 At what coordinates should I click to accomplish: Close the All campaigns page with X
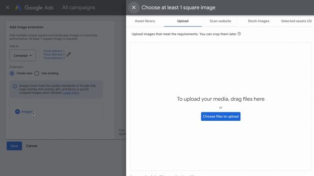pyautogui.click(x=7, y=8)
